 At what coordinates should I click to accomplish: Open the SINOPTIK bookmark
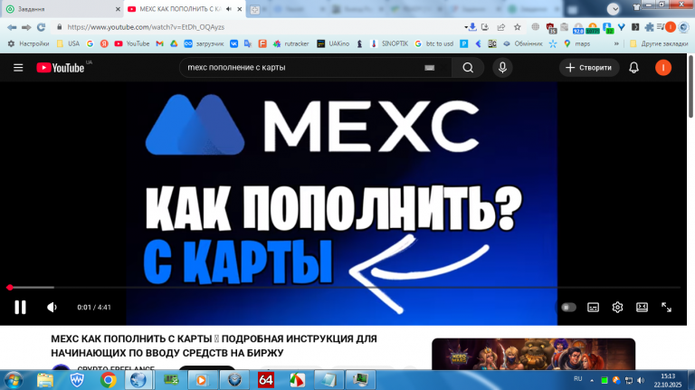coord(389,43)
